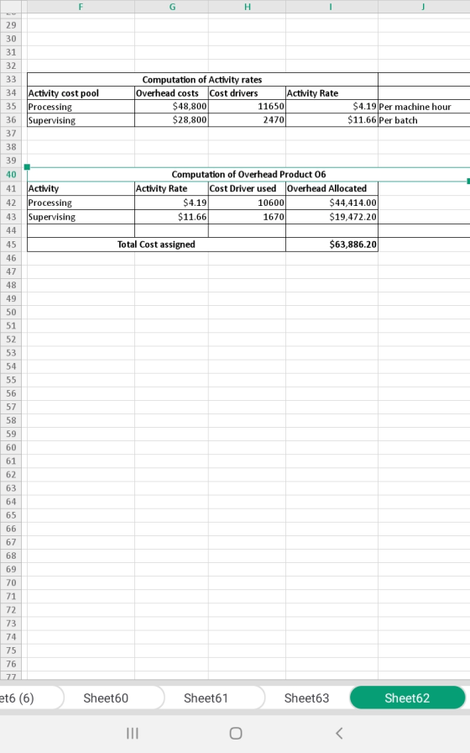Select 'Processing' cell in row 35
Viewport: 470px width, 753px height.
pos(81,107)
